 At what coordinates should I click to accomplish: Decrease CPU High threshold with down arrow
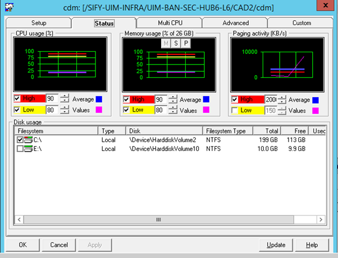pyautogui.click(x=65, y=100)
